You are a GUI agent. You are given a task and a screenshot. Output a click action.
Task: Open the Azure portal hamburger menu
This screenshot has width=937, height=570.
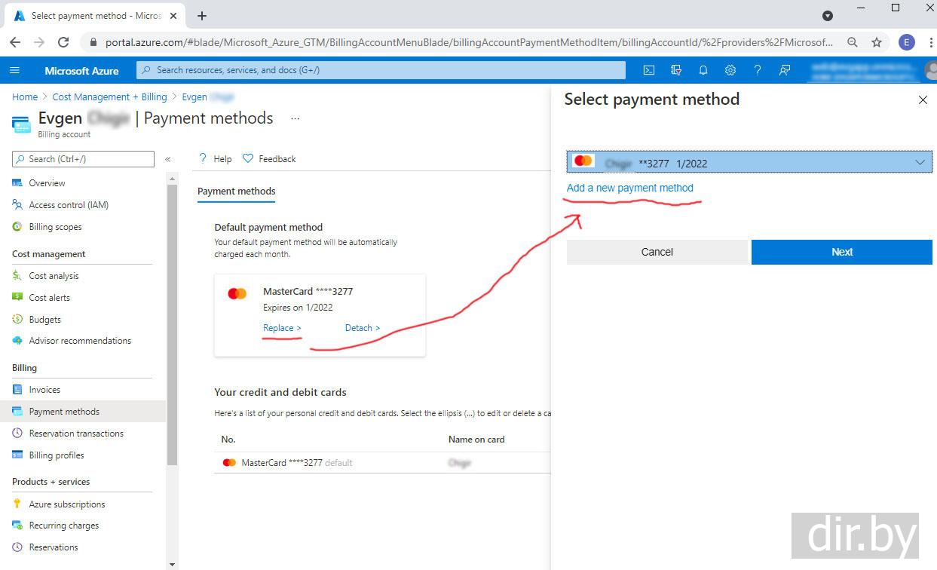point(14,70)
